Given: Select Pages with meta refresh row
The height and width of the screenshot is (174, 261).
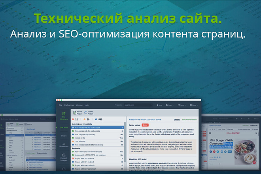Looking at the screenshot, I should point(98,165).
